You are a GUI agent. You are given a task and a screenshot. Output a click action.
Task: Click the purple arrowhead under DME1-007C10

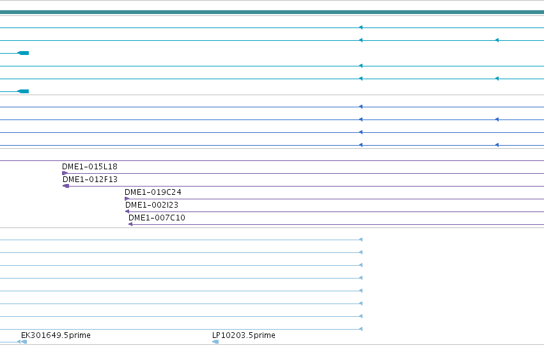pyautogui.click(x=130, y=224)
